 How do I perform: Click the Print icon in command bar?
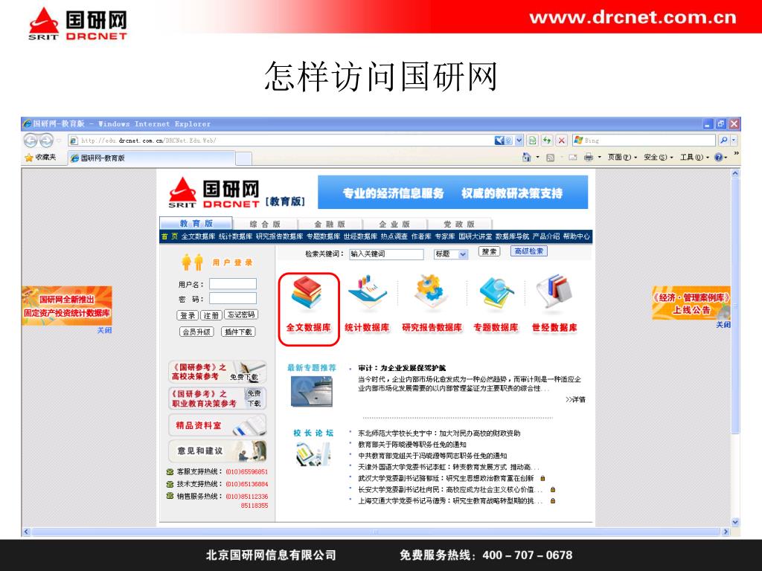click(x=589, y=158)
